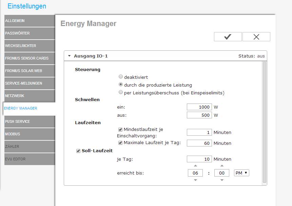Click the 'Steuerung' section label
292x206 pixels.
[87, 70]
